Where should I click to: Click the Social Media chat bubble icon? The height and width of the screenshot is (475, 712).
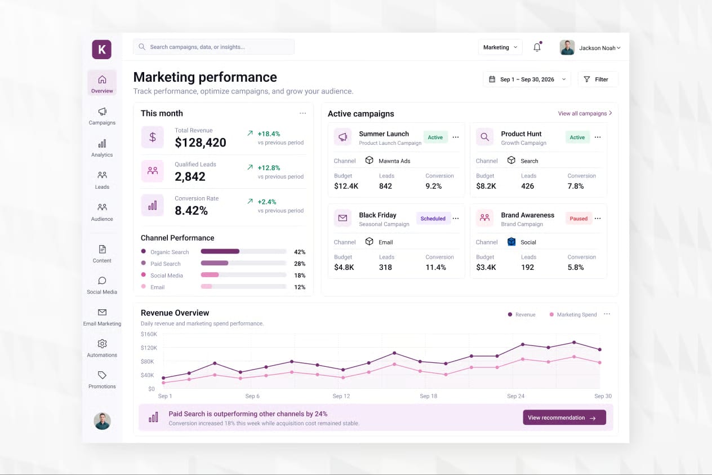(x=102, y=281)
